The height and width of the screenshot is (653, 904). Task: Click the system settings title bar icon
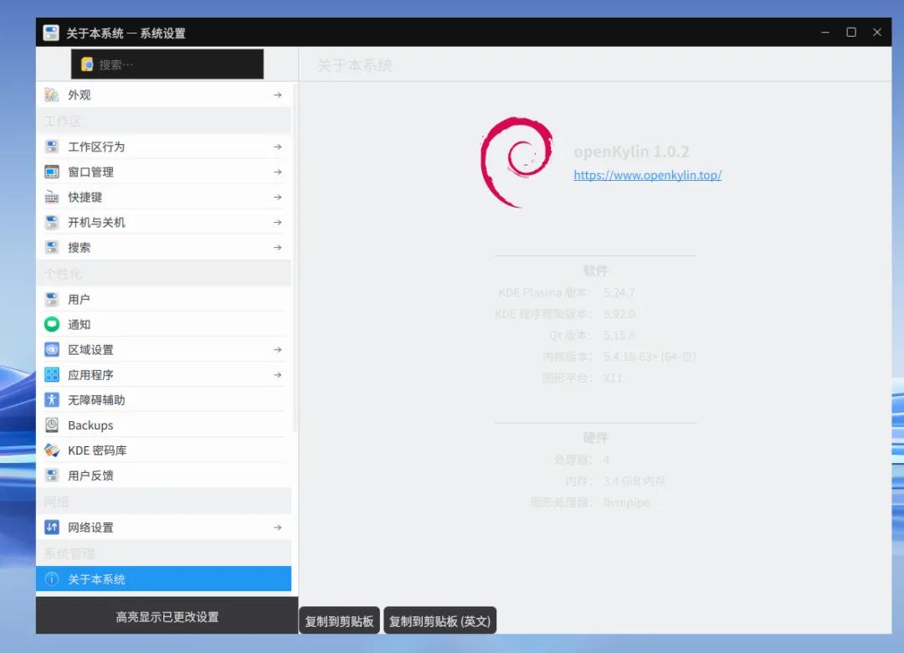point(51,33)
